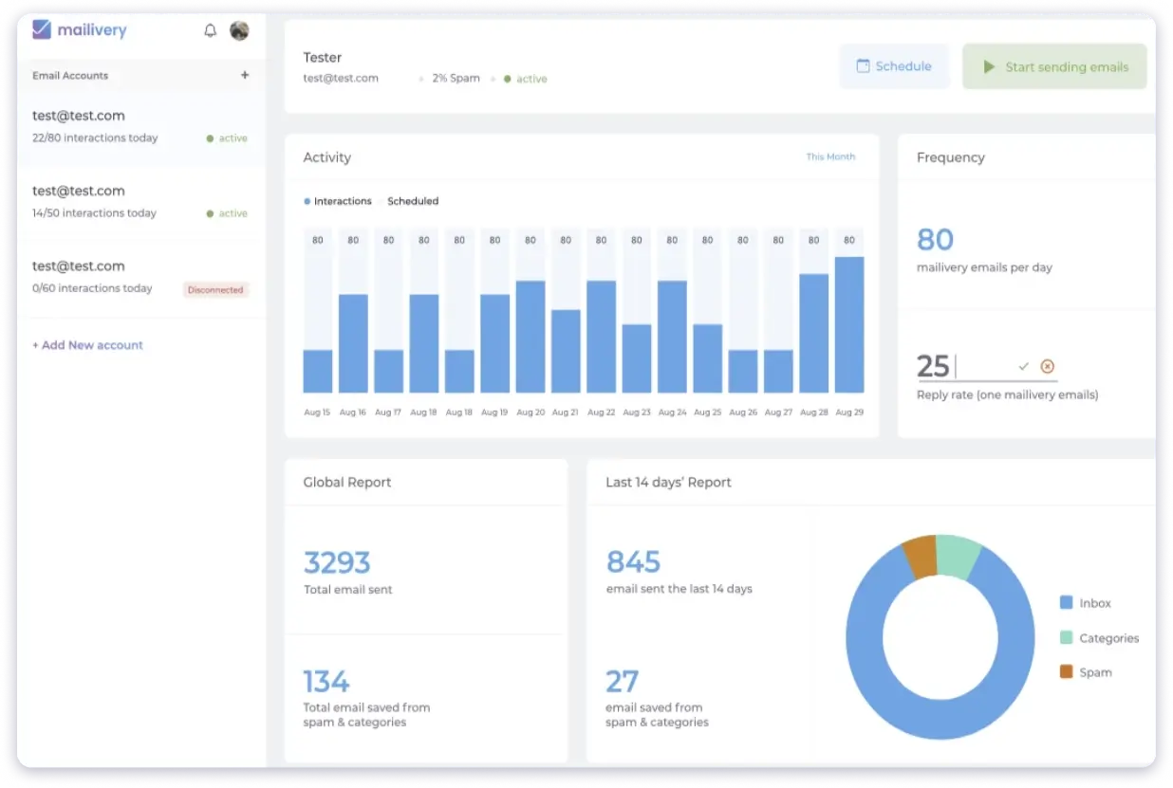Click the plus icon beside Email Accounts
The width and height of the screenshot is (1173, 788).
pyautogui.click(x=245, y=75)
